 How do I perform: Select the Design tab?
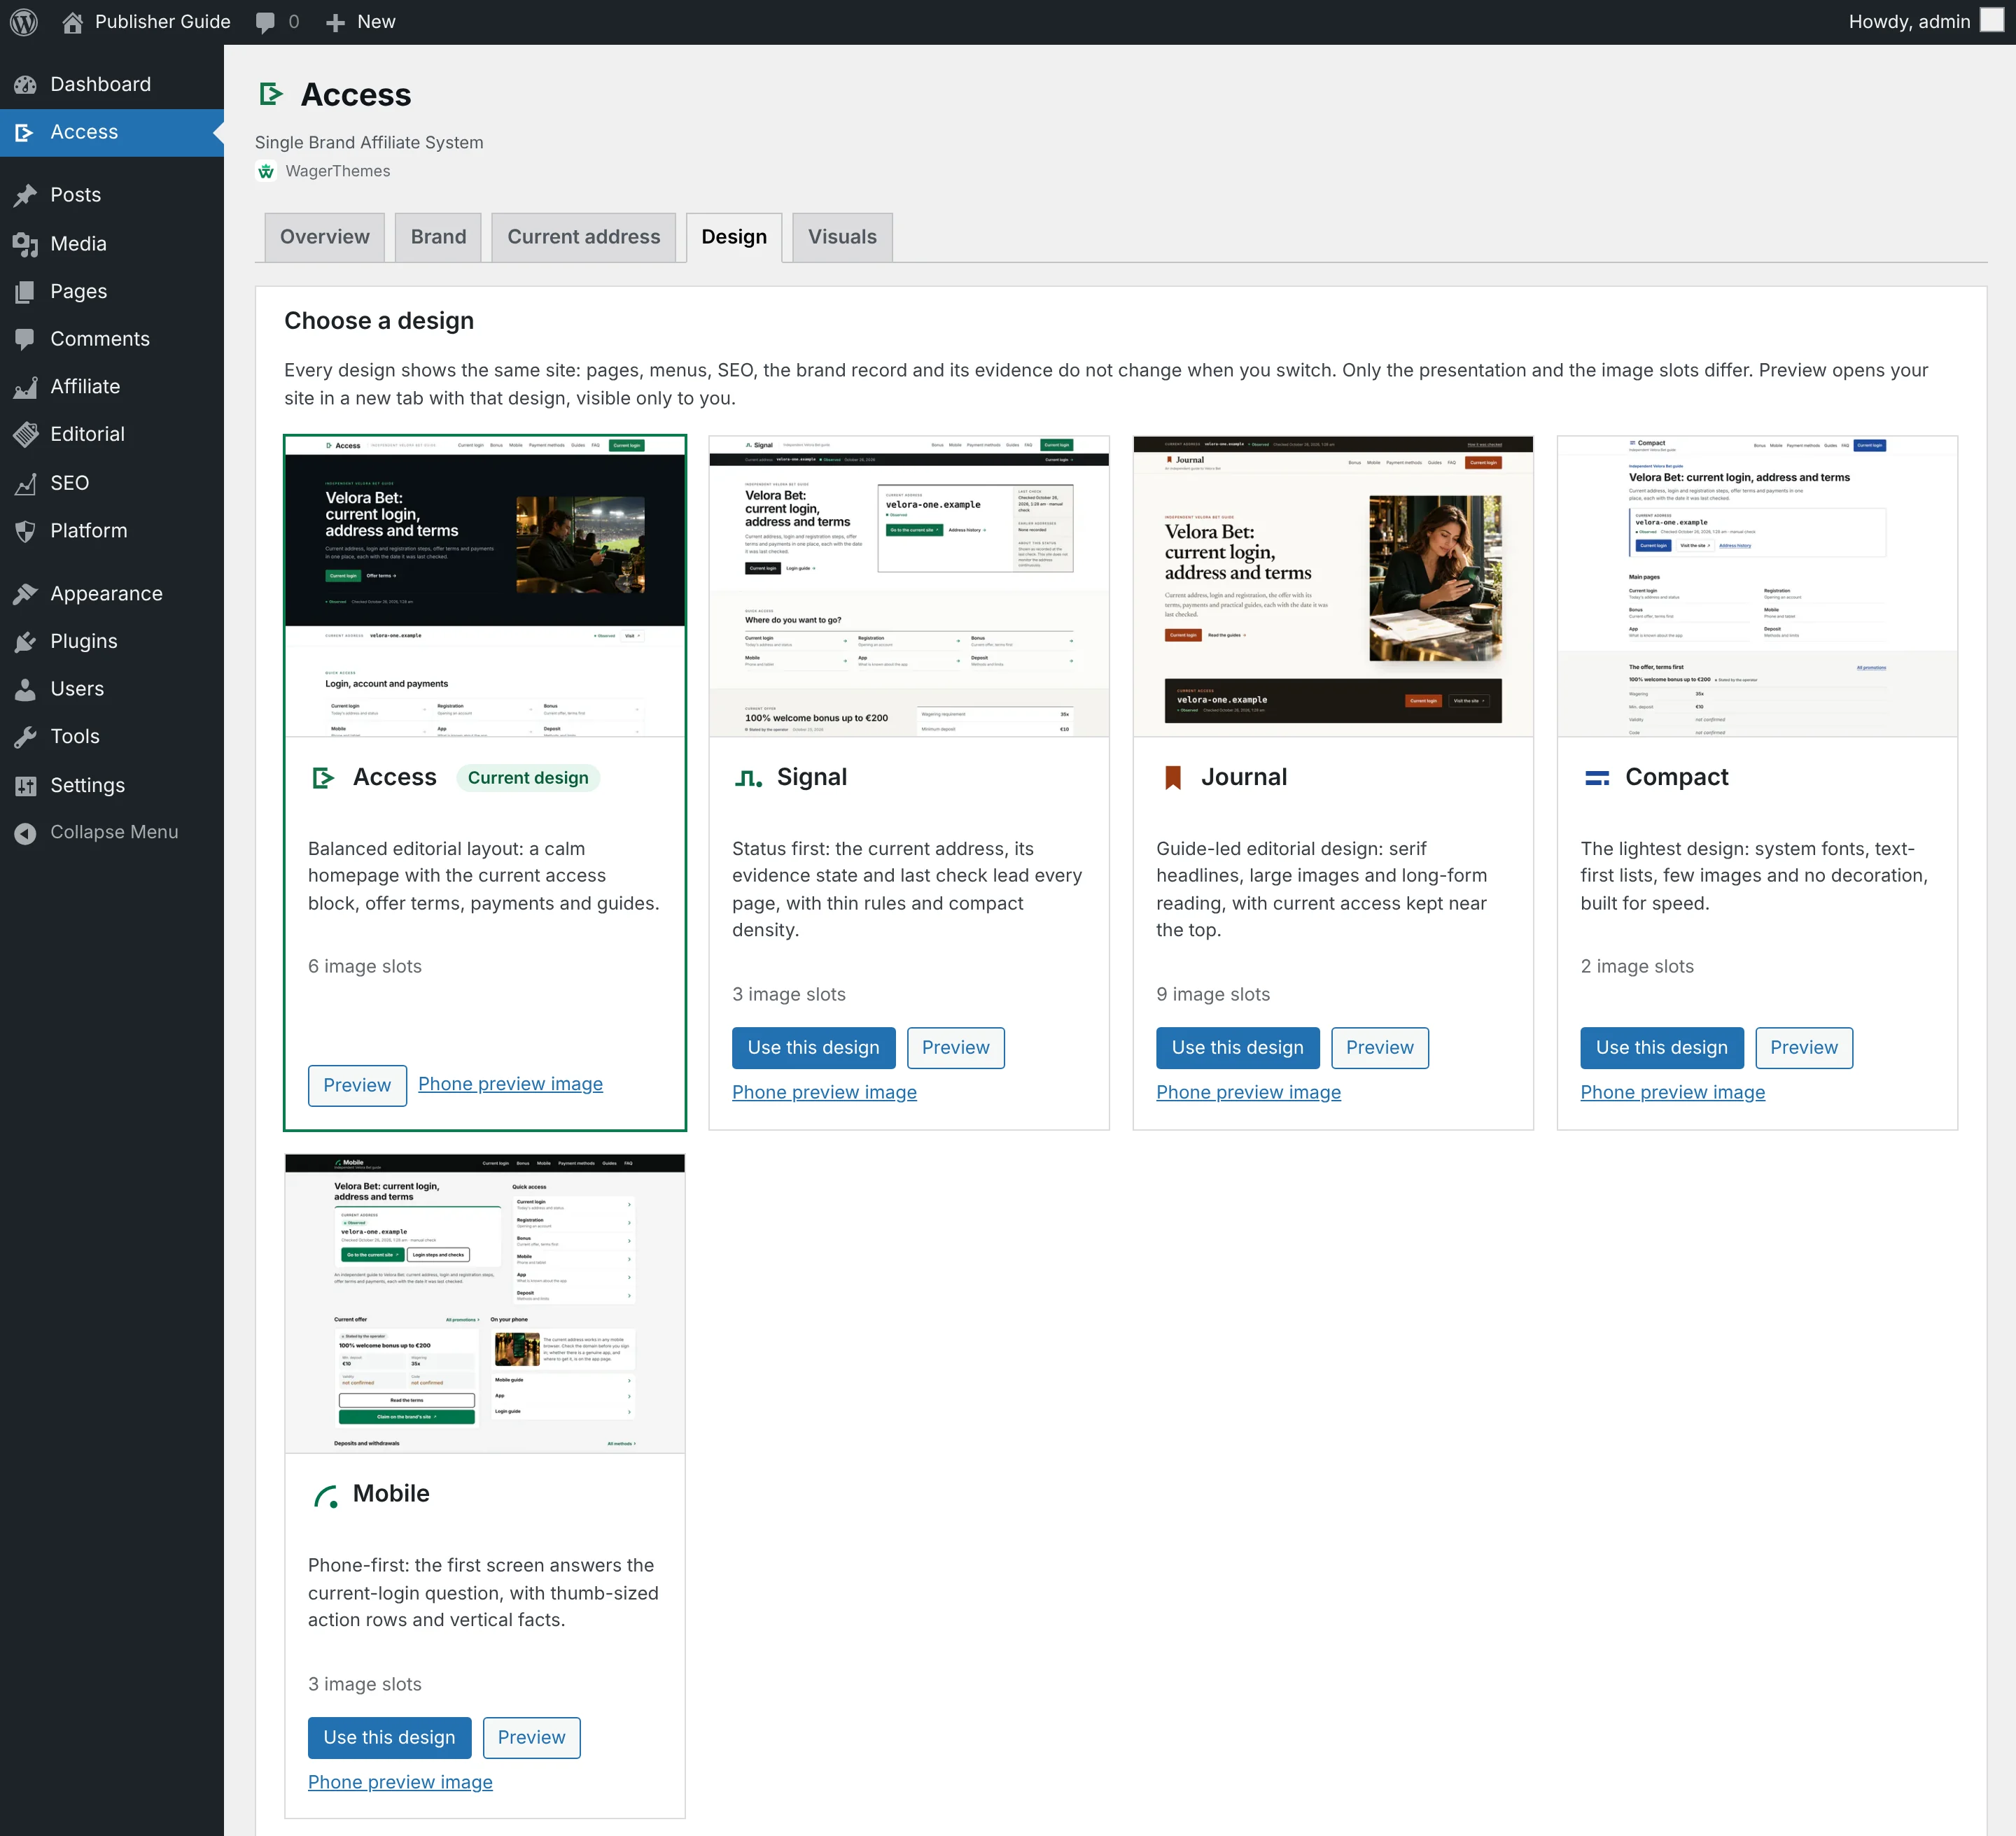pos(734,237)
